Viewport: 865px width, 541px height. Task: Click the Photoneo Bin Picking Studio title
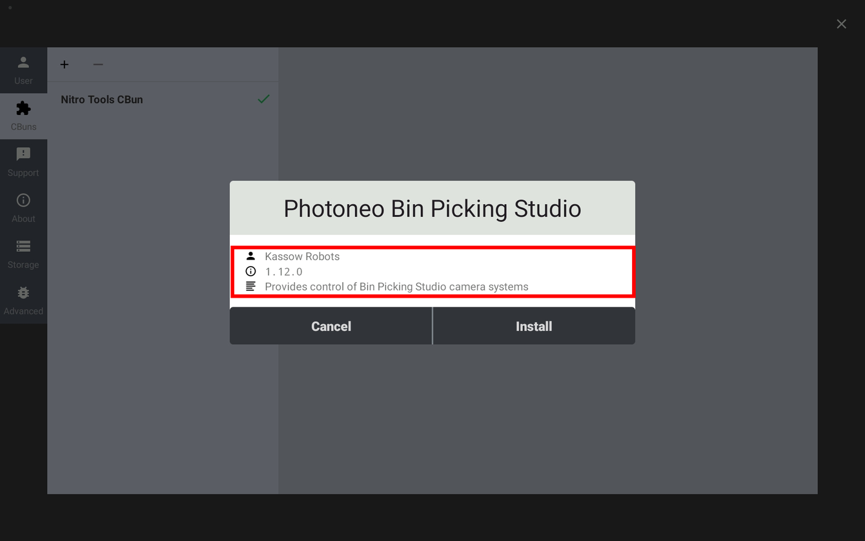(432, 209)
